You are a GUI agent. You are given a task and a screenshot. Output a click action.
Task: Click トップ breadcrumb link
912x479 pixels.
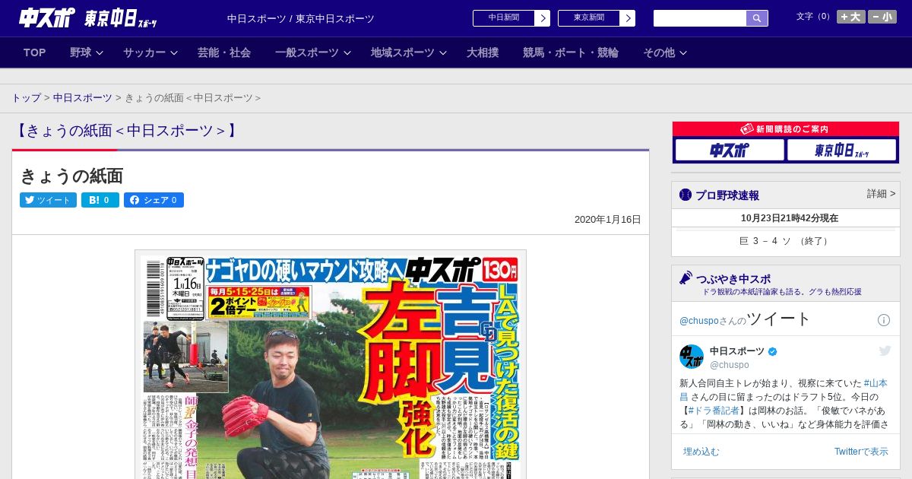[x=26, y=98]
